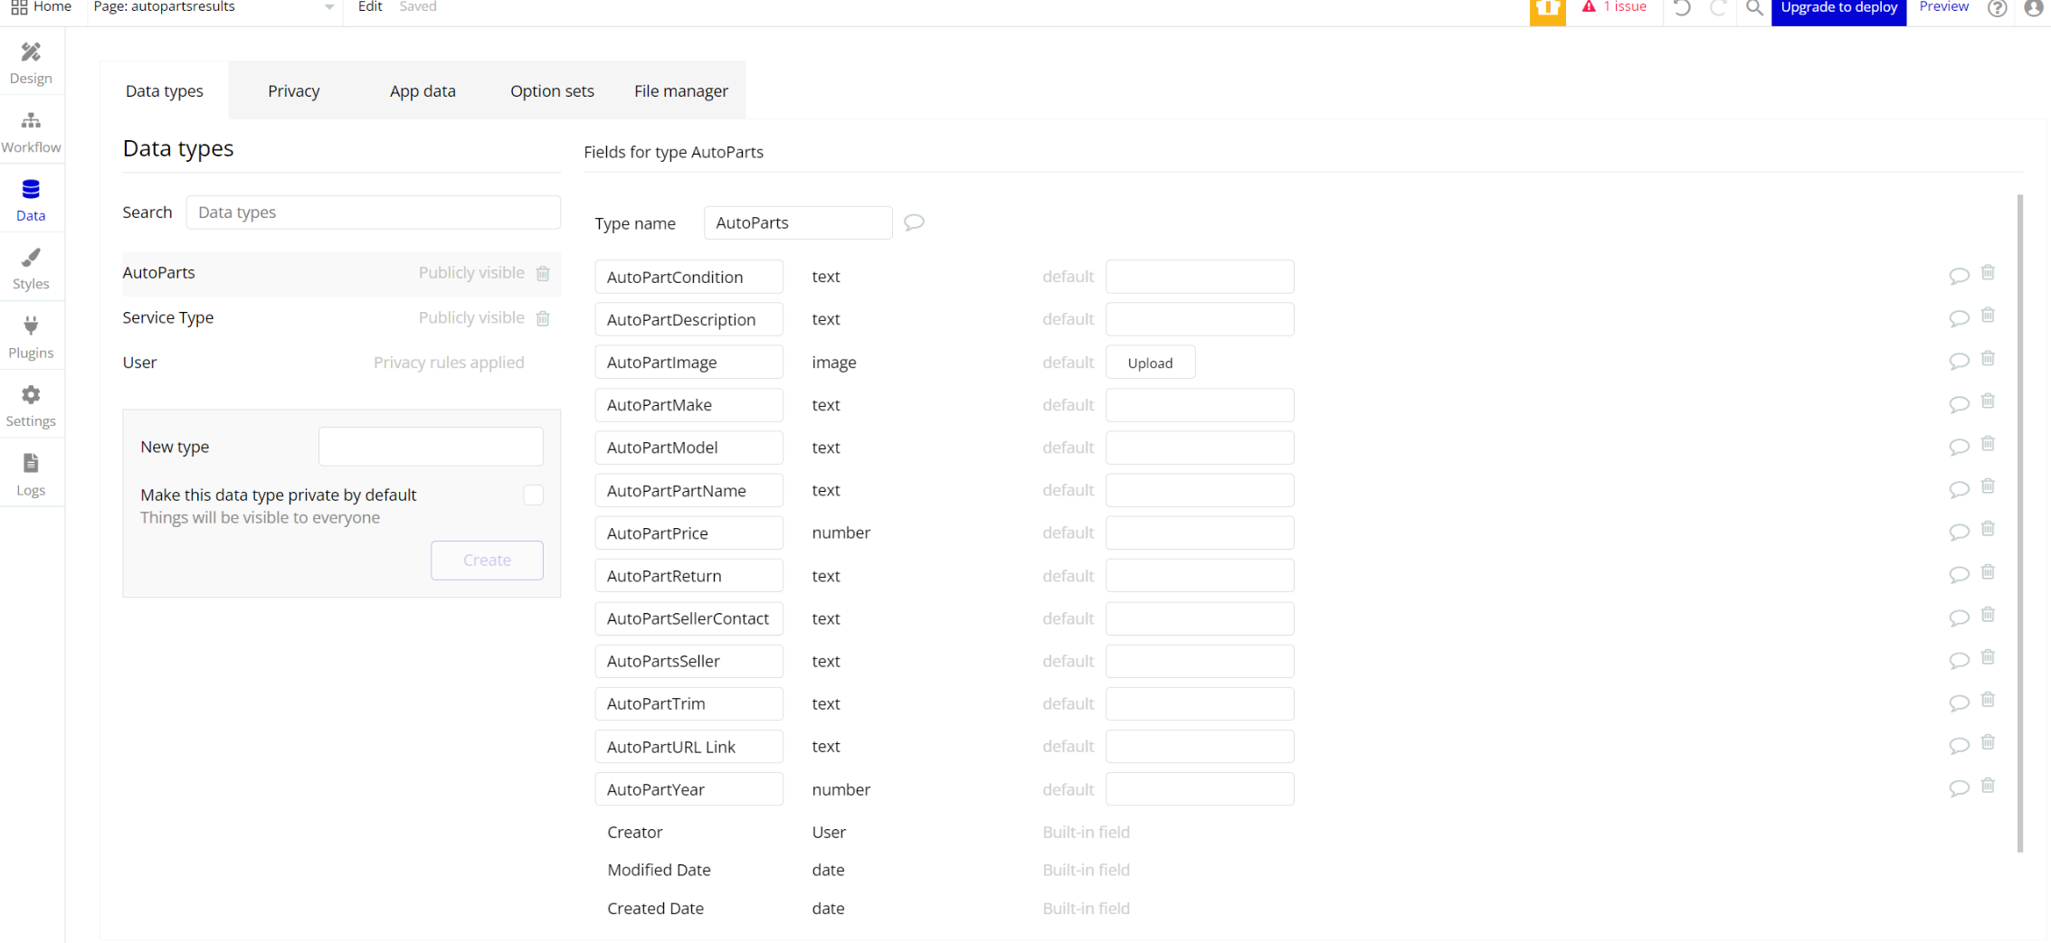Check make data type private by default
Image resolution: width=2051 pixels, height=943 pixels.
click(534, 495)
